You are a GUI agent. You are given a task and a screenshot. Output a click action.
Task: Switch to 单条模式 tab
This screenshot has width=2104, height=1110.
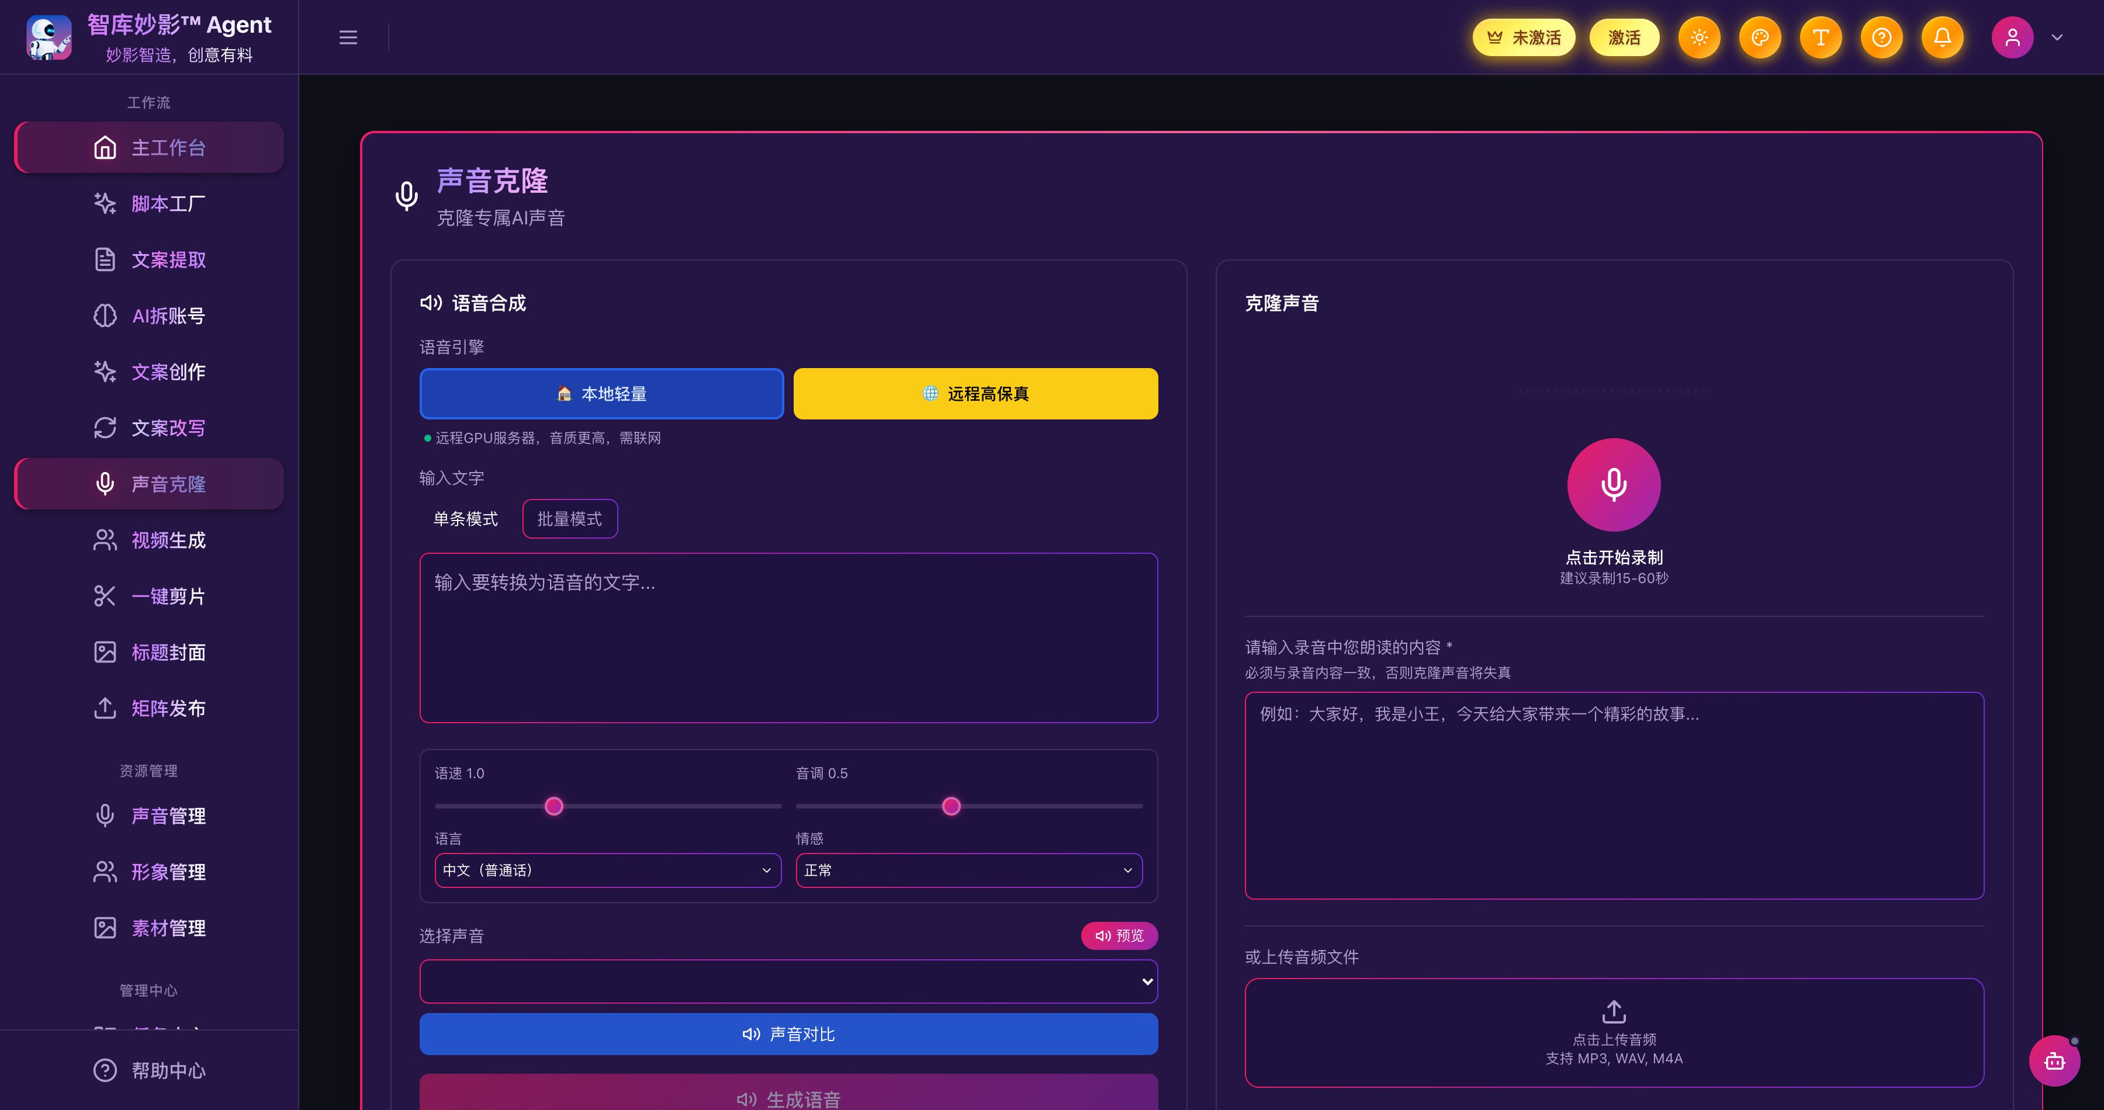tap(466, 519)
